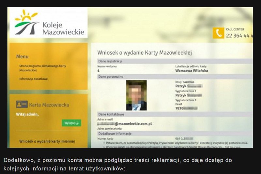This screenshot has width=261, height=174.
Task: Click the Warszawa Wileńska pickup location value
Action: 192,71
